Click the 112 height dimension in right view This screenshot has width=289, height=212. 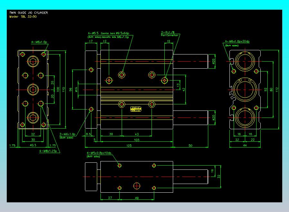tap(276, 89)
